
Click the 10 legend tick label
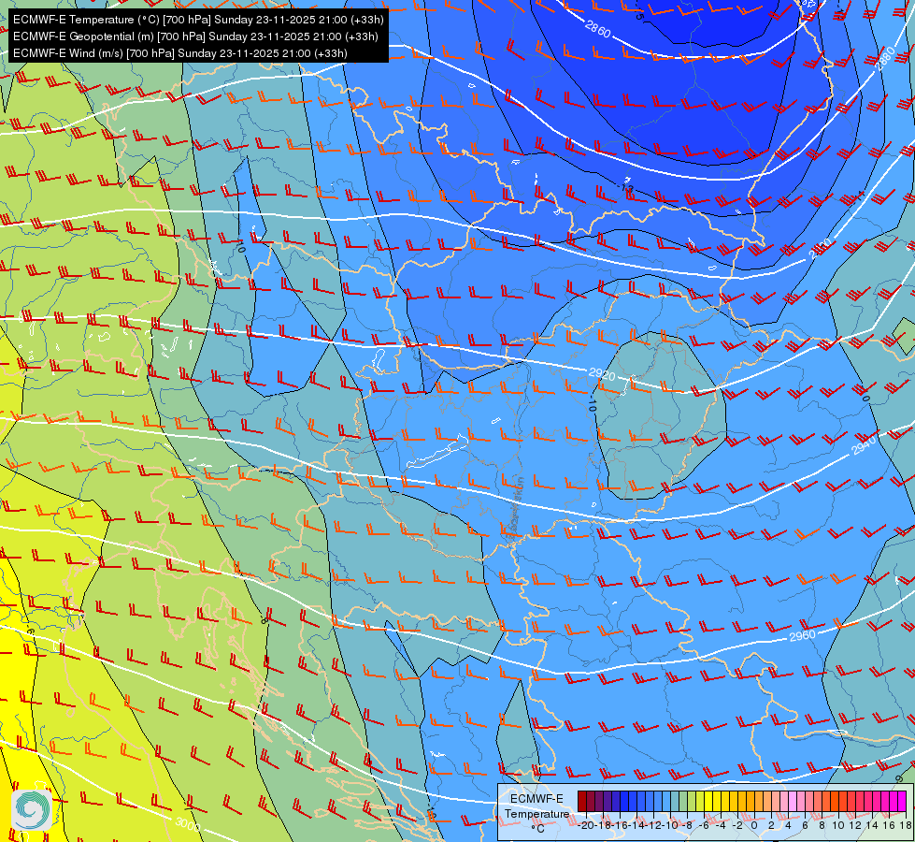pos(838,826)
